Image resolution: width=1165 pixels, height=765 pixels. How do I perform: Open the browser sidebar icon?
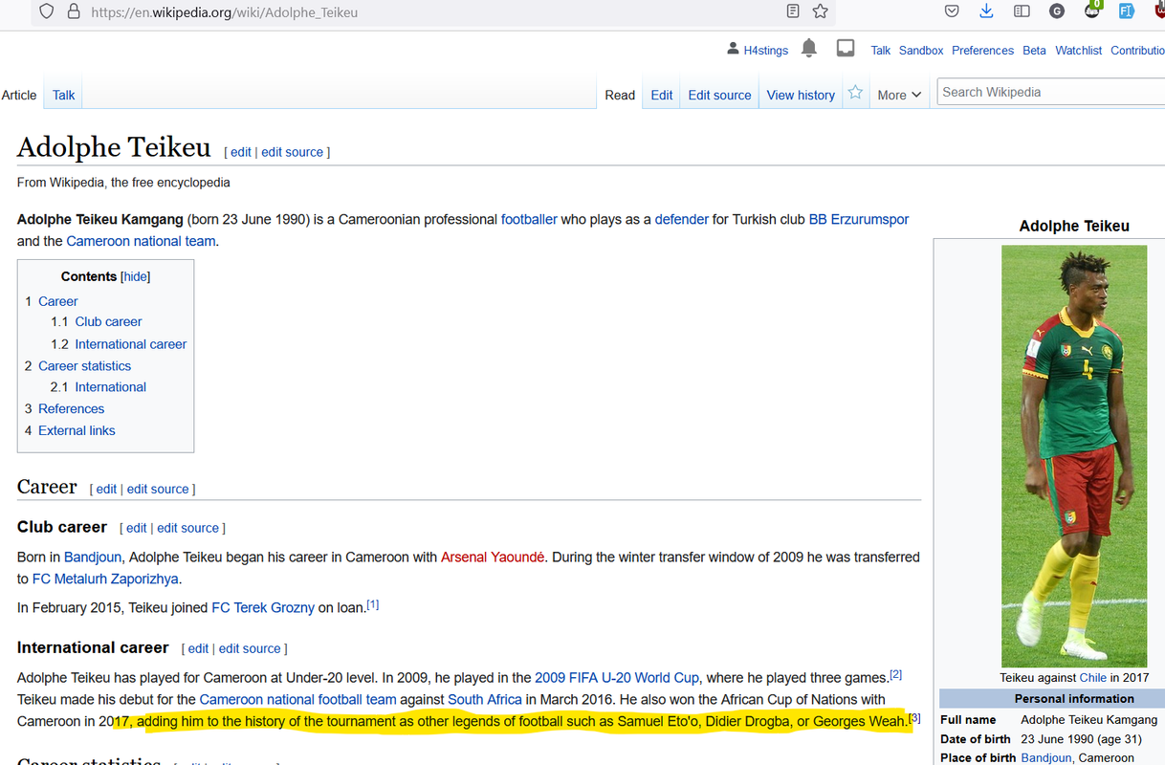1022,11
